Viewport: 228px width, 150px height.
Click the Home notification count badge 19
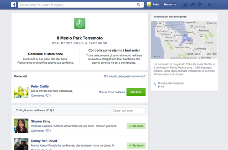click(x=174, y=5)
